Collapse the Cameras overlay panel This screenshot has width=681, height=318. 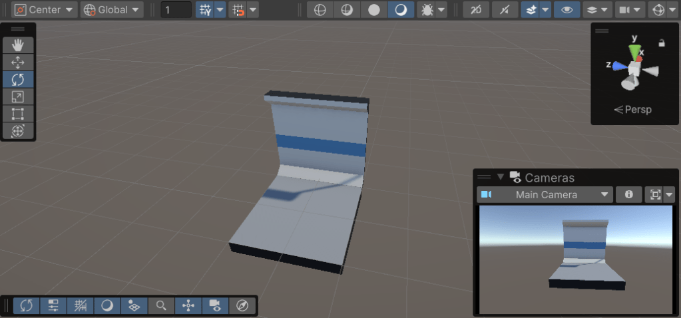(x=501, y=177)
